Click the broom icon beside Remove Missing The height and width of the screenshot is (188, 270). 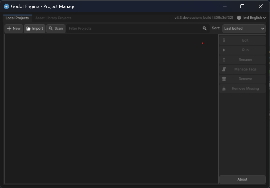(x=224, y=88)
